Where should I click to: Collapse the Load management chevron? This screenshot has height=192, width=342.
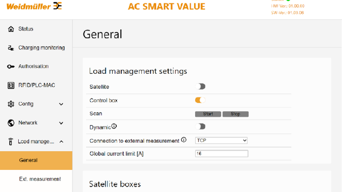[61, 142]
